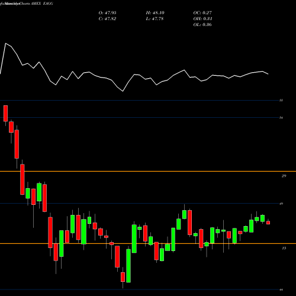Click the orange line label 15
Screen dimensions: 296x296
pos(284,248)
